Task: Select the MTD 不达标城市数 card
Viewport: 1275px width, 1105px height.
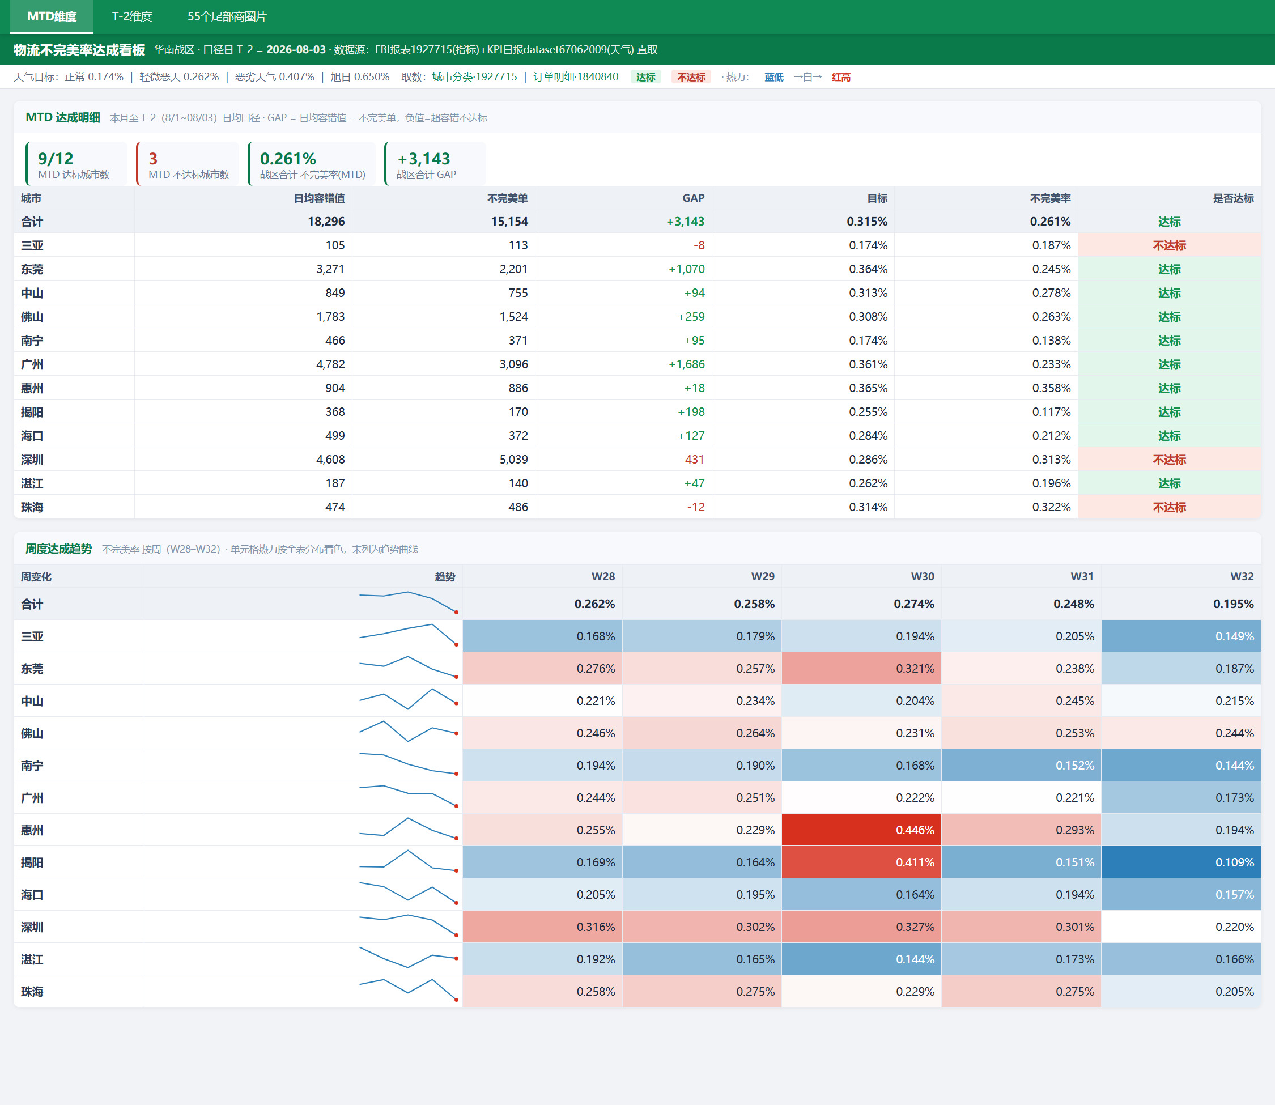Action: pos(188,164)
